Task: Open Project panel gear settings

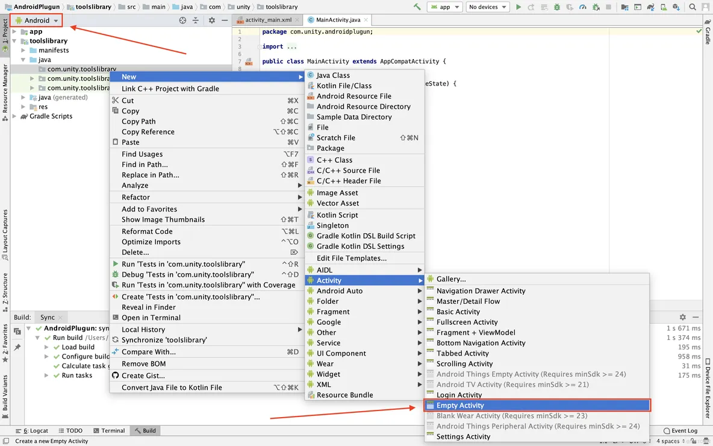Action: click(x=211, y=20)
